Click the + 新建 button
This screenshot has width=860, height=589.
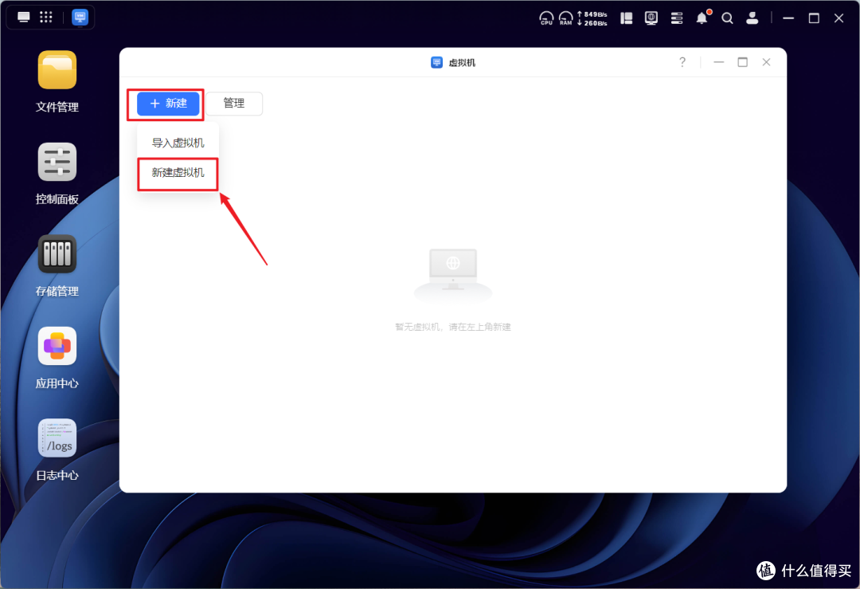pos(168,103)
